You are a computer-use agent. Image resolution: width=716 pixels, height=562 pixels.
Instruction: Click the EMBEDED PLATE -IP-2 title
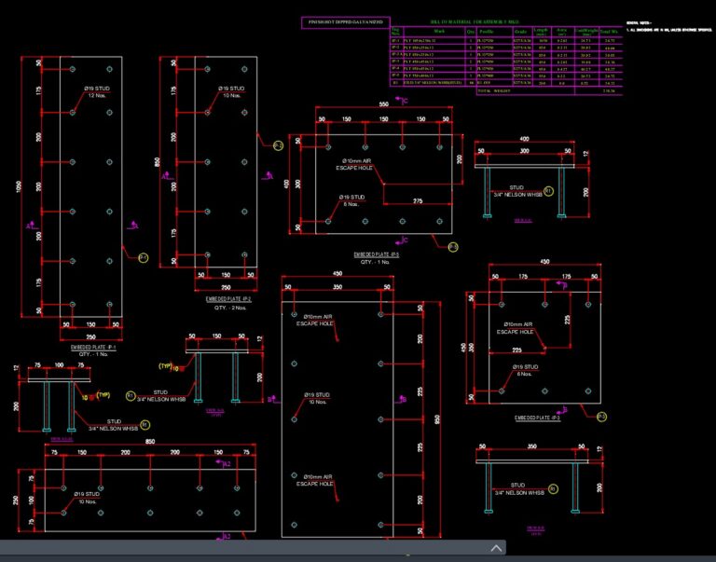pyautogui.click(x=228, y=299)
